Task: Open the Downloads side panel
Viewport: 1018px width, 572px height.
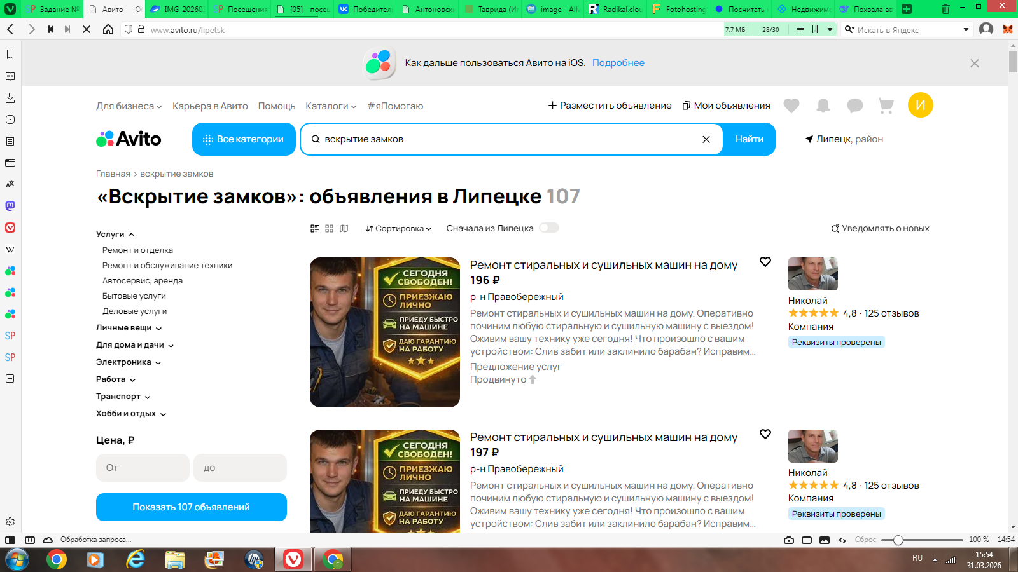Action: coord(10,98)
